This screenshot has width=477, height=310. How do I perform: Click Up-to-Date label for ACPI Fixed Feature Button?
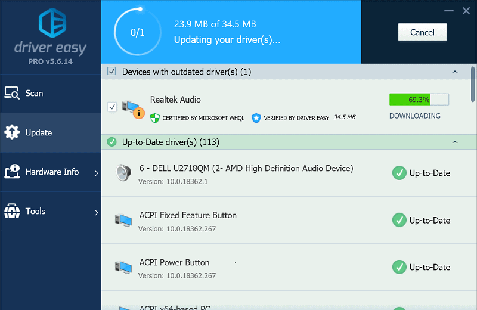pos(429,220)
